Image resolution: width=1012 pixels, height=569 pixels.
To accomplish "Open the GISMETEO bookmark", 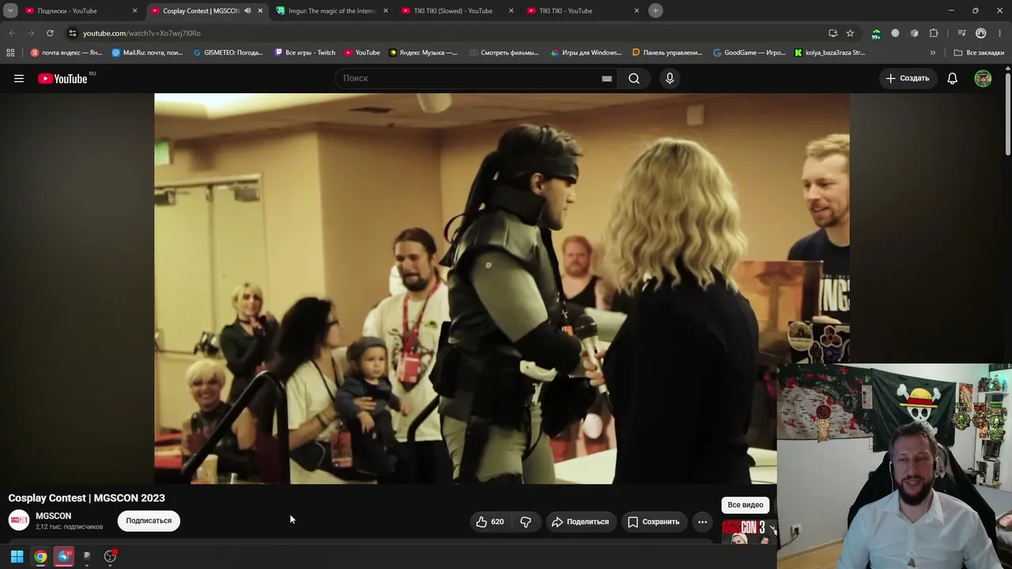I will click(228, 53).
